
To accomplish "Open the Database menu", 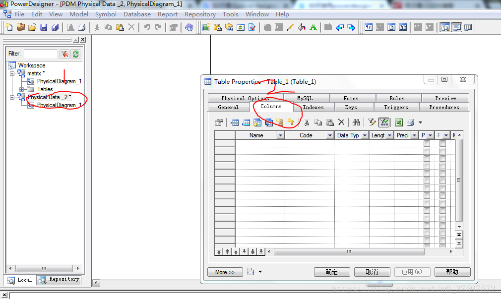I will point(137,14).
